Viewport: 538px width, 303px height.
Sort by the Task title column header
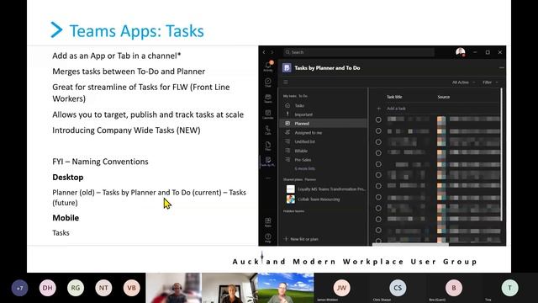(394, 97)
